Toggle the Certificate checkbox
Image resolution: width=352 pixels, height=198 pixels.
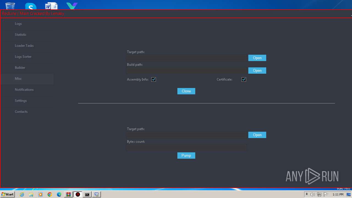(x=244, y=79)
